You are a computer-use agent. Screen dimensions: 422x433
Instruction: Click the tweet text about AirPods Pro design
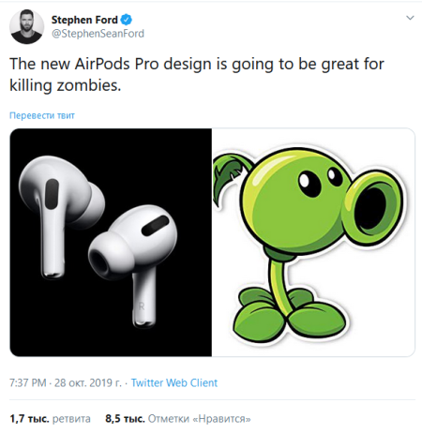pyautogui.click(x=197, y=74)
